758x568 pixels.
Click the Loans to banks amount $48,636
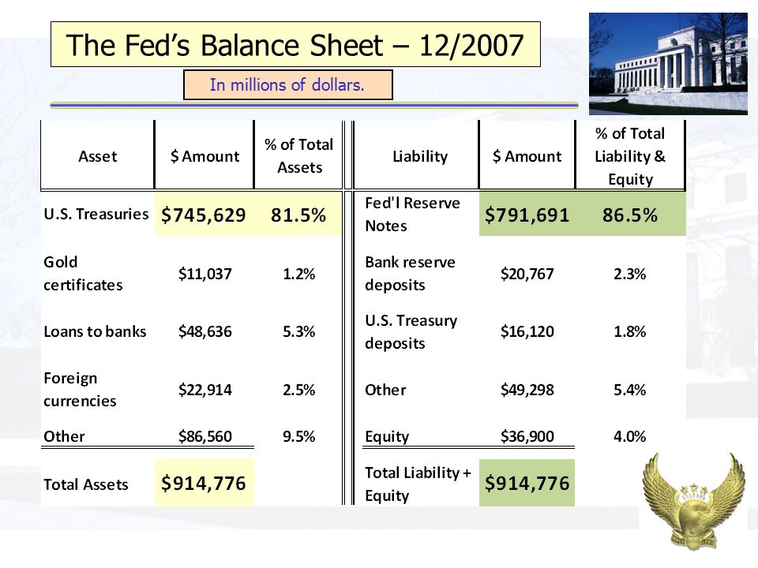coord(205,331)
